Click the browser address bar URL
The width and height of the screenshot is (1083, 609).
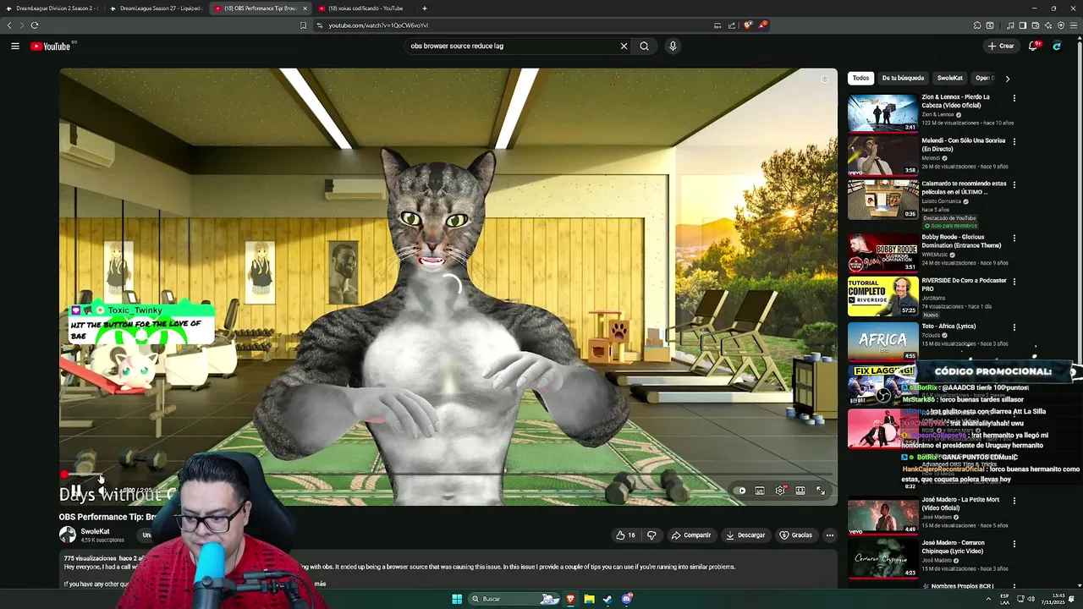tap(377, 25)
